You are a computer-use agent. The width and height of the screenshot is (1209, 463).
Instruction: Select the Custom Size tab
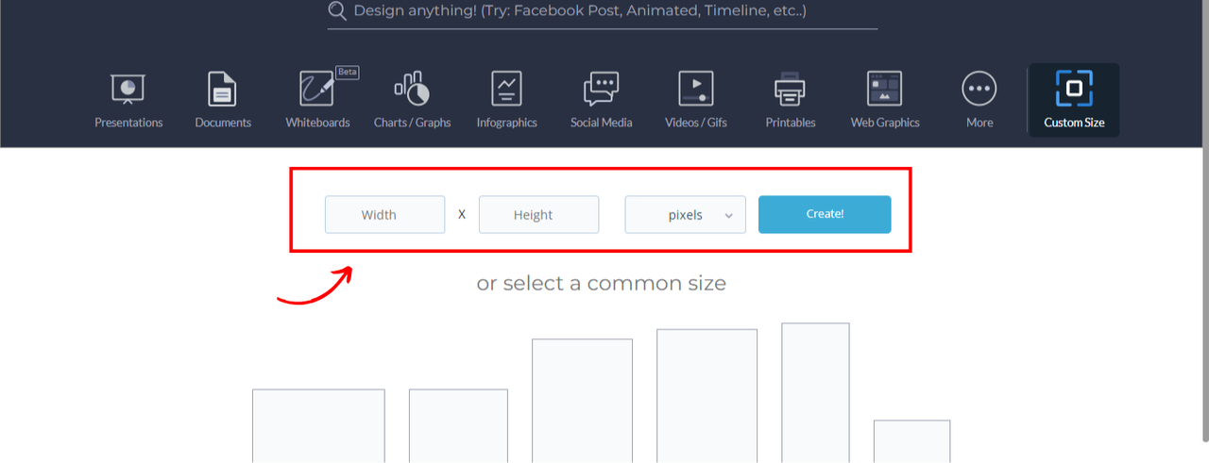(1074, 99)
